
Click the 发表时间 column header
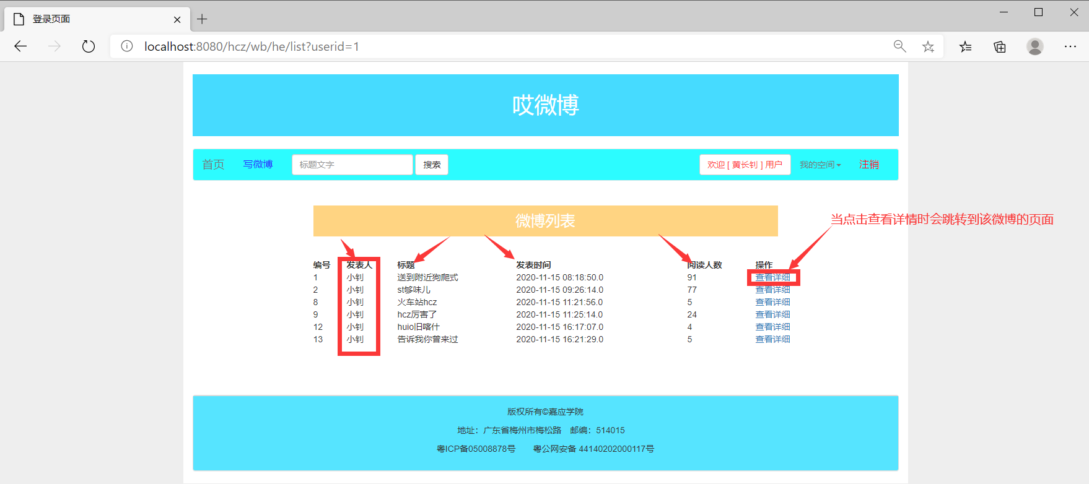point(533,265)
